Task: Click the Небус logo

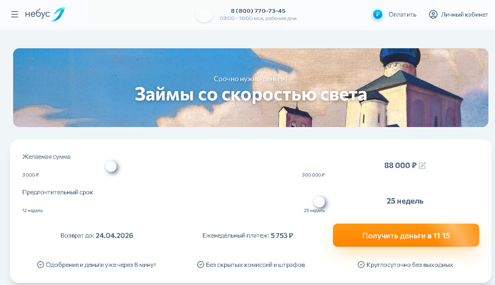Action: click(x=45, y=14)
